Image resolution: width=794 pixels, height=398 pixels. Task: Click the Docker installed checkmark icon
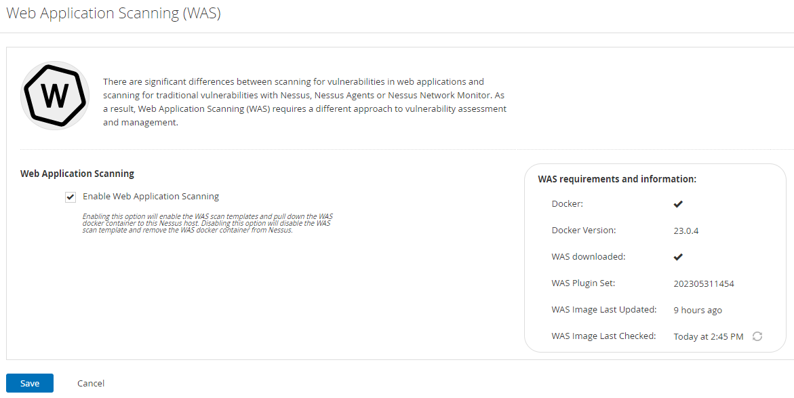tap(678, 204)
